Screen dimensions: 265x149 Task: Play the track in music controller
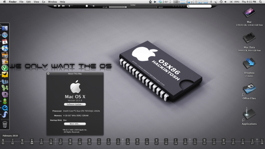[59, 6]
